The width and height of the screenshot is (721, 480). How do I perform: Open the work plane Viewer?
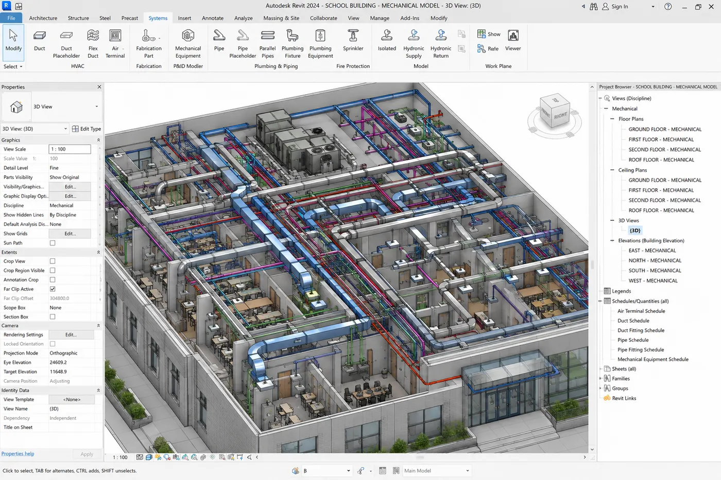(x=513, y=41)
